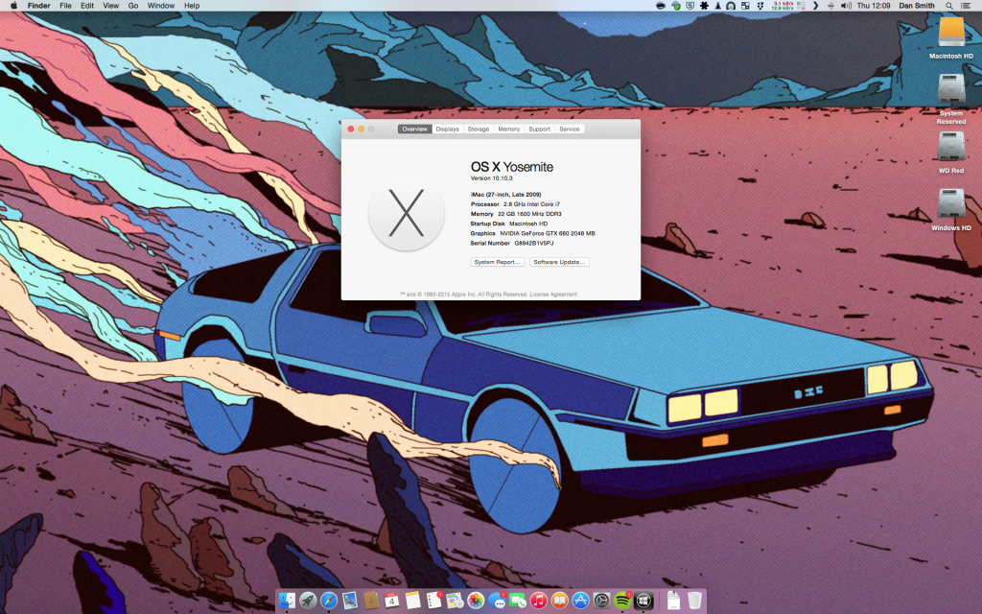982x614 pixels.
Task: Click the 'iMac (27-inch, Late 2009)' text
Action: (x=506, y=194)
